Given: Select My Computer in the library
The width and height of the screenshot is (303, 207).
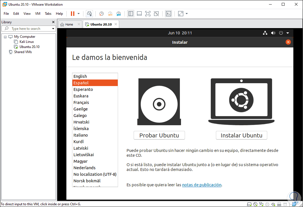Looking at the screenshot, I should tap(25, 37).
